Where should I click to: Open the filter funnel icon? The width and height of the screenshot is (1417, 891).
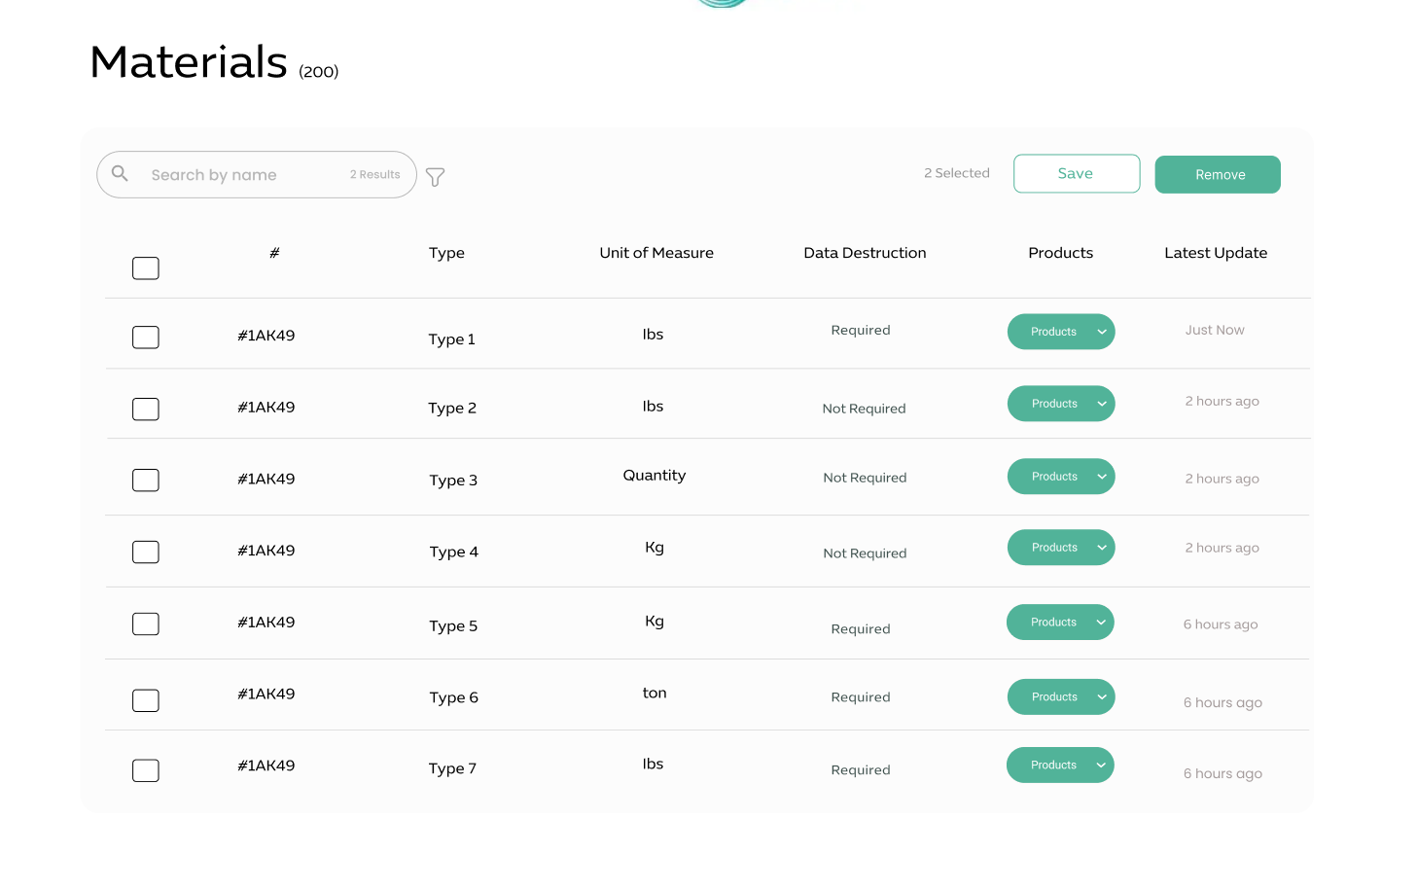pyautogui.click(x=435, y=177)
